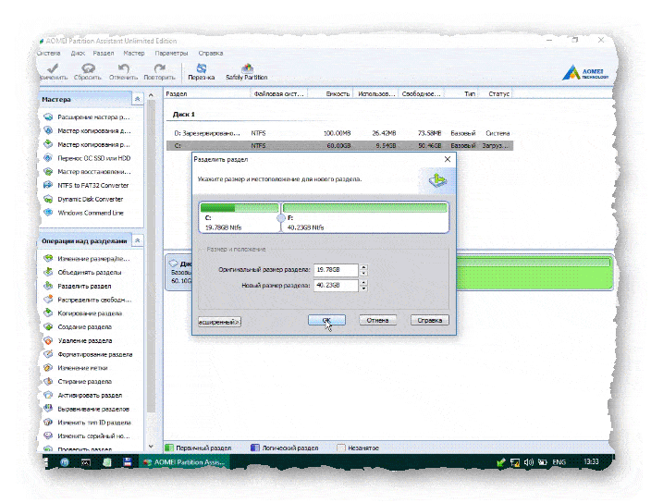Click the C: partition bar in dialog
Viewport: 651px width, 503px height.
240,217
